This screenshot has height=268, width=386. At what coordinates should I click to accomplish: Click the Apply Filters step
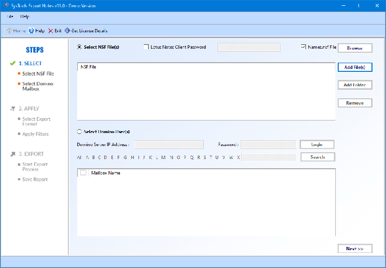tap(35, 134)
